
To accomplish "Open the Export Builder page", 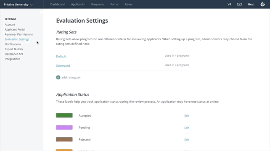I will tap(14, 49).
